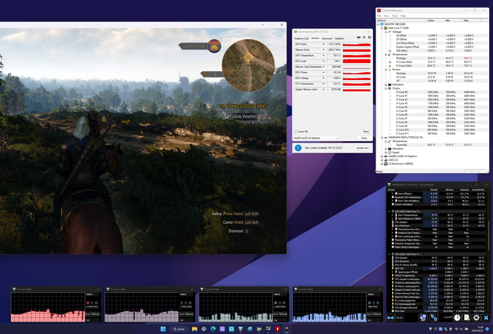Click HWiNFO network computers icon
This screenshot has height=334, width=493.
434,318
